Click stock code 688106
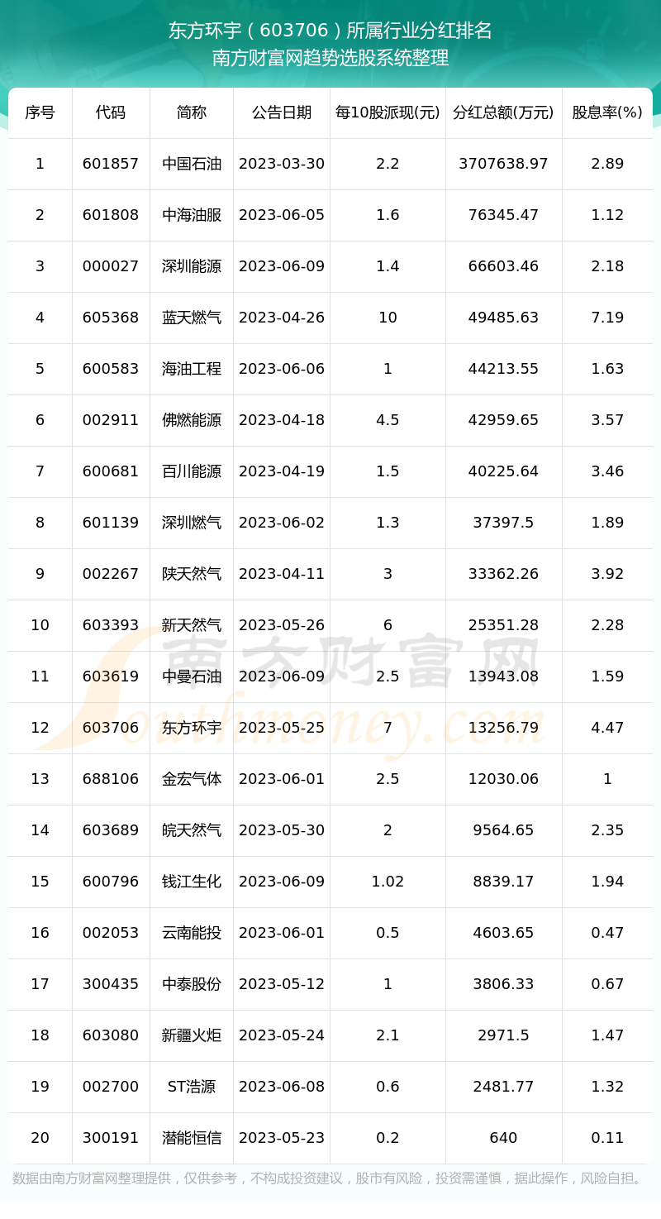661x1219 pixels. pyautogui.click(x=111, y=779)
